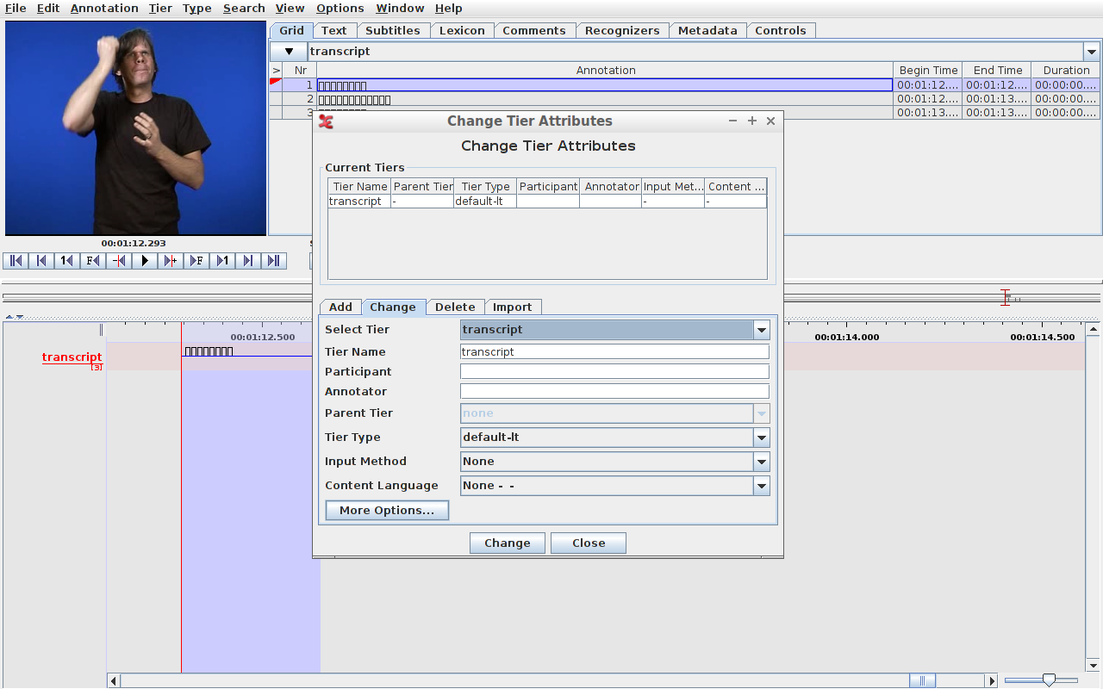
Task: Jump to the next scrollview
Action: [248, 261]
